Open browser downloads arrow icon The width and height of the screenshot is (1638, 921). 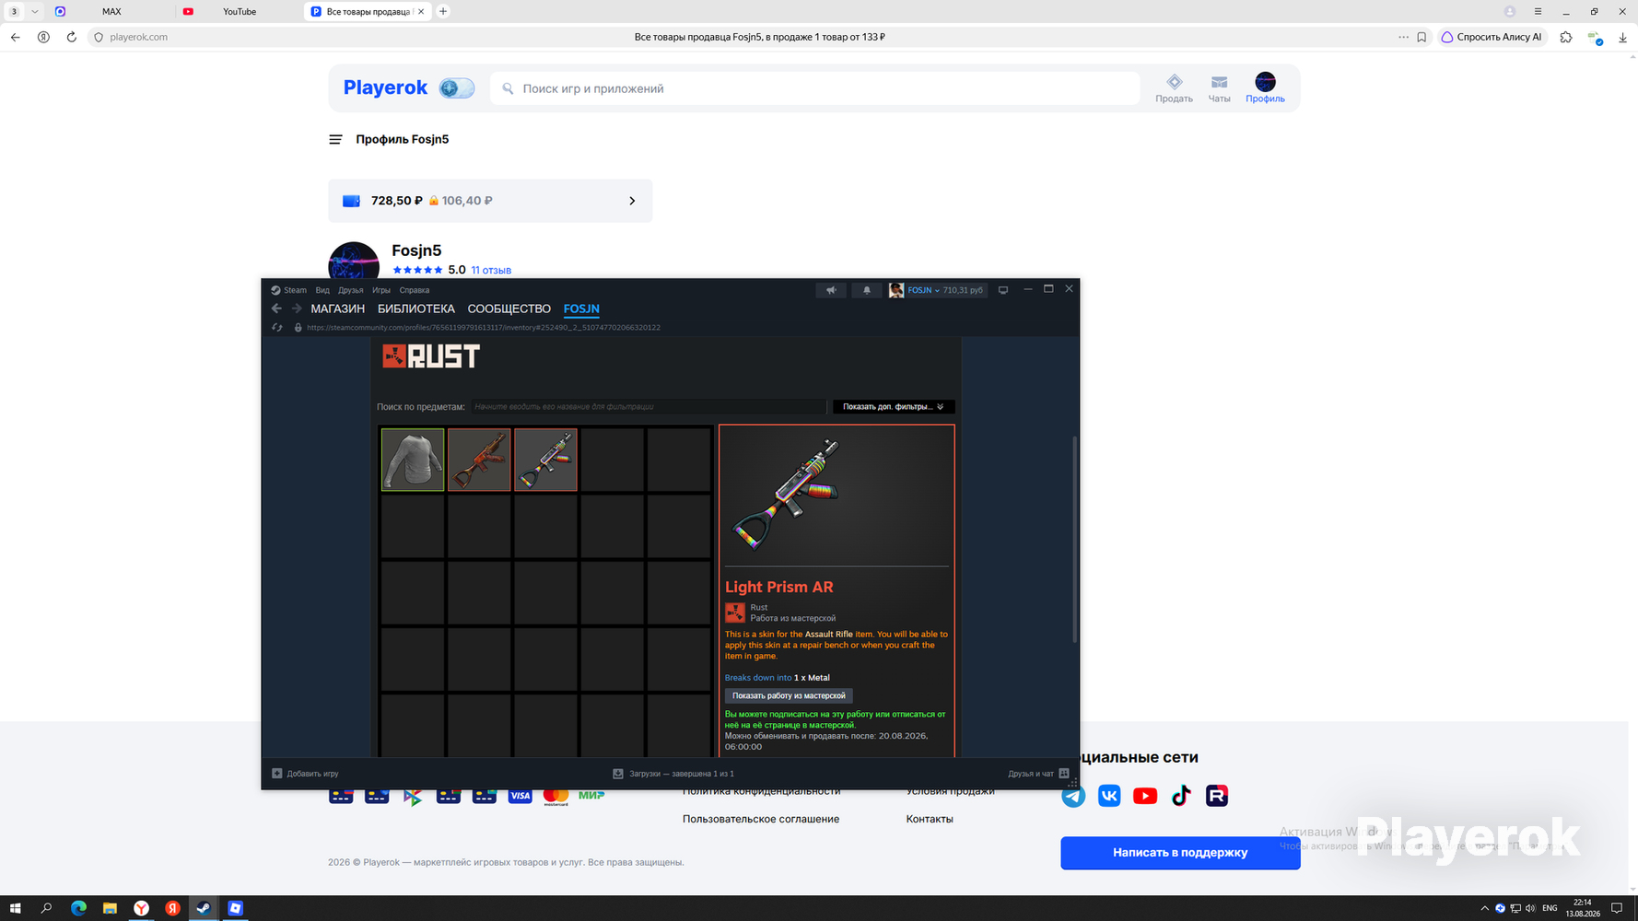pyautogui.click(x=1622, y=37)
